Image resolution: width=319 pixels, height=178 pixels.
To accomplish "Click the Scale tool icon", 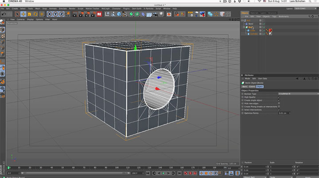I will click(29, 14).
